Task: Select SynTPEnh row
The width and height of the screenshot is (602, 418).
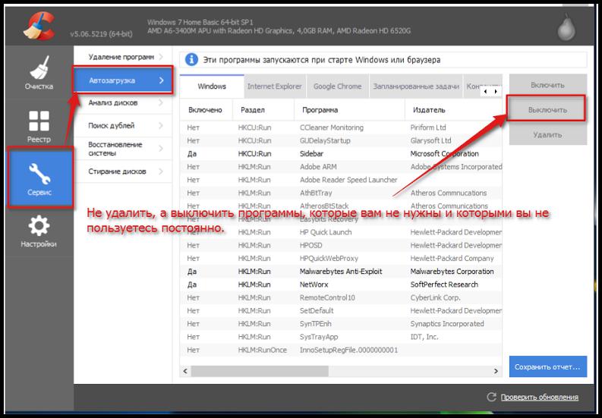Action: coord(341,324)
